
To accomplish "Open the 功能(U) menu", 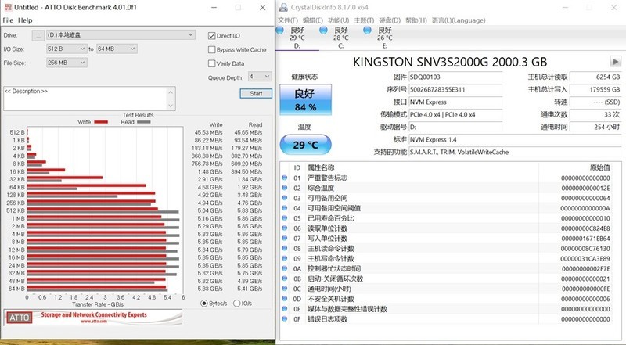I will tap(339, 20).
